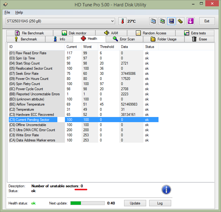Select the Spin Retry Count row
Image resolution: width=221 pixels, height=212 pixels.
(84, 84)
